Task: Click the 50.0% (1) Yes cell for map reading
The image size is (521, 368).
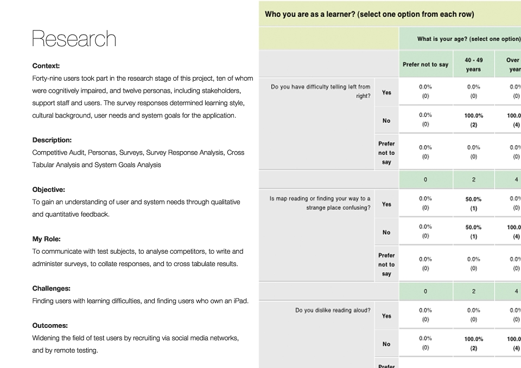Action: (x=473, y=204)
